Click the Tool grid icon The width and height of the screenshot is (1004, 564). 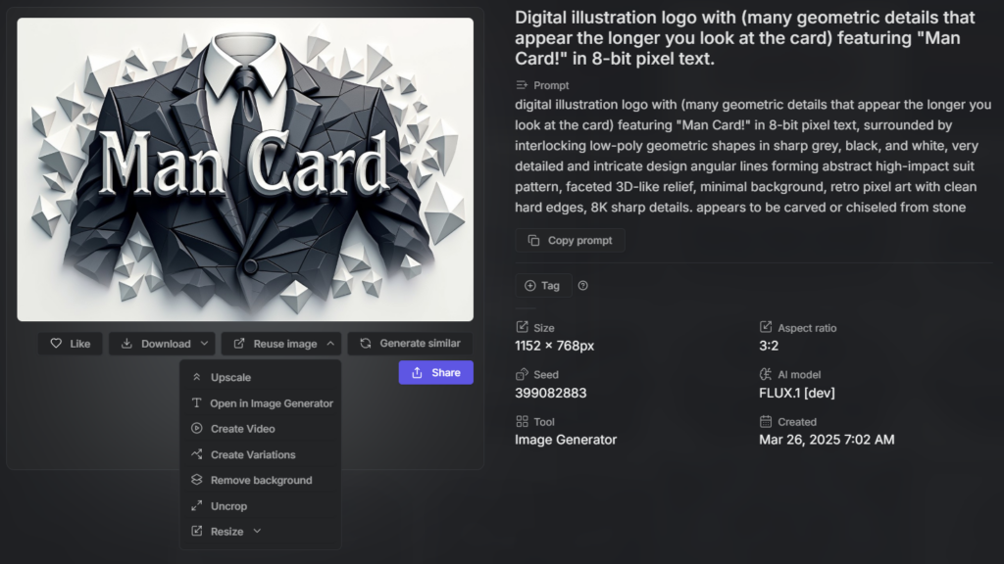(x=522, y=421)
